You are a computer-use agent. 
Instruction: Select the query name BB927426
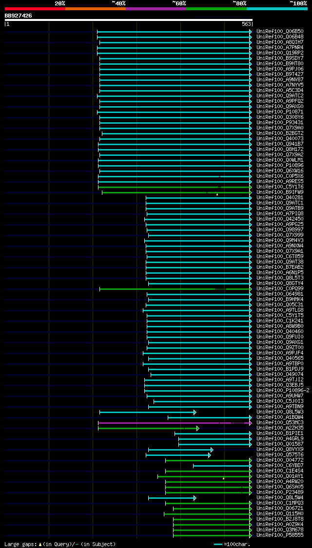[x=18, y=16]
